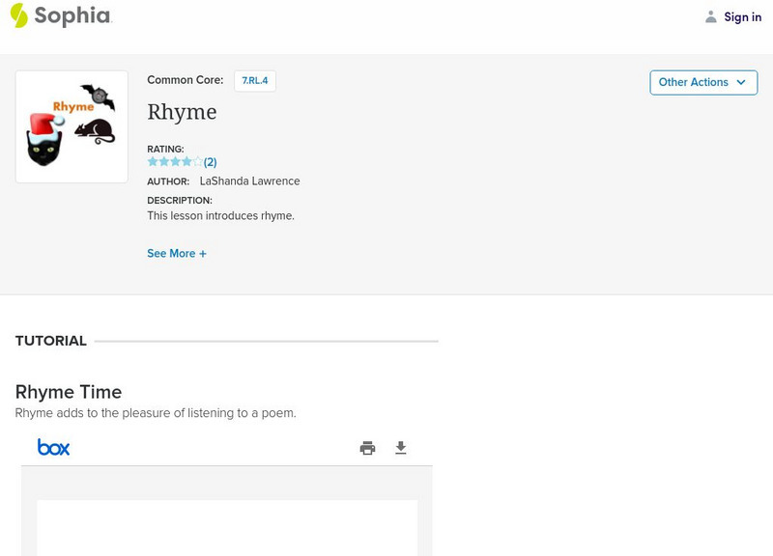Expand the description with See More
This screenshot has width=773, height=556.
[x=176, y=254]
